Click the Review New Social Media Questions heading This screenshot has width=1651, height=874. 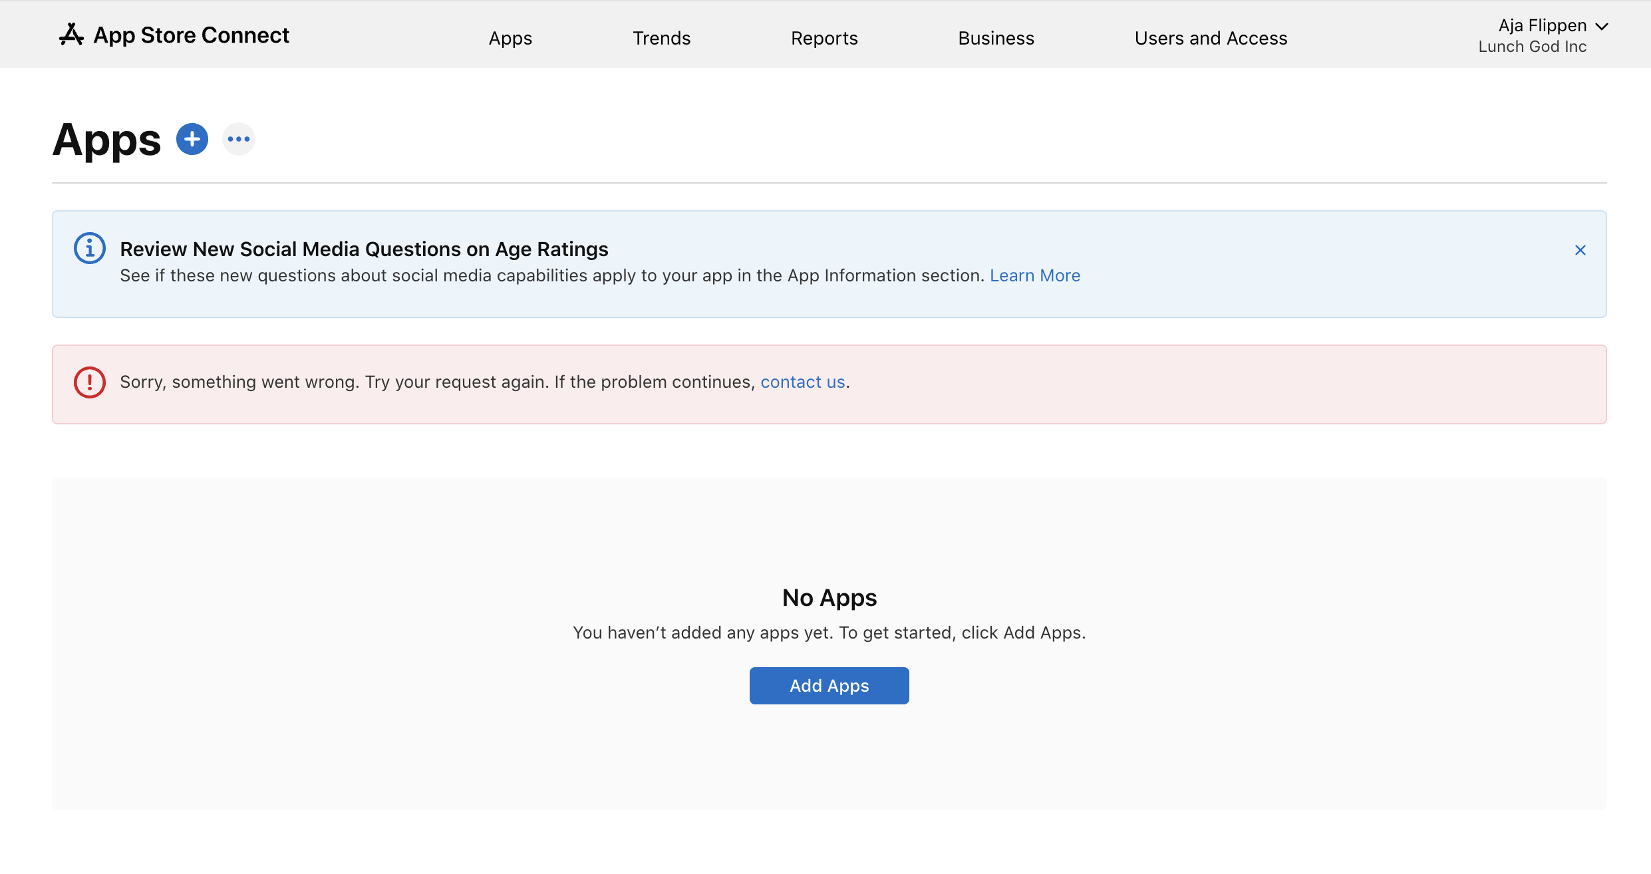click(x=364, y=249)
